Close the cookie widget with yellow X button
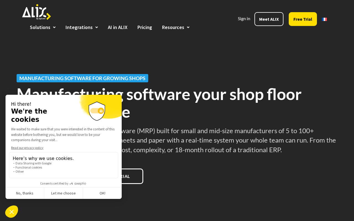The height and width of the screenshot is (221, 354). [12, 212]
